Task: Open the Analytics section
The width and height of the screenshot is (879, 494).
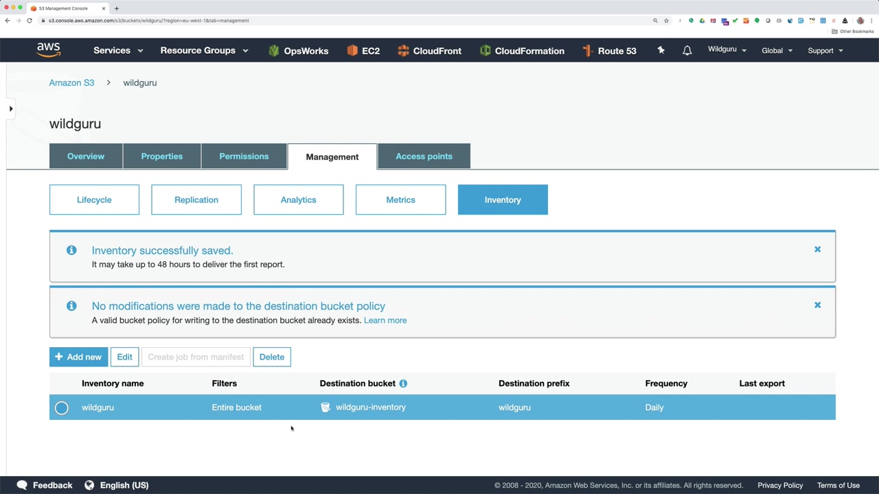Action: click(x=299, y=200)
